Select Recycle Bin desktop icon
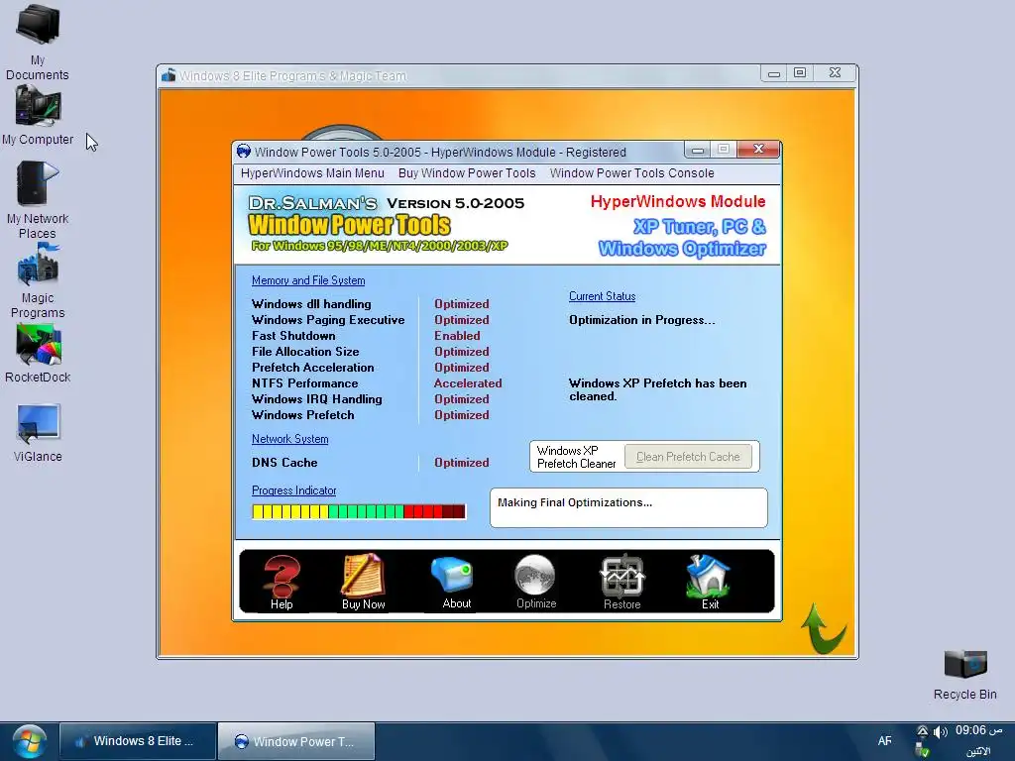The image size is (1015, 761). (965, 674)
